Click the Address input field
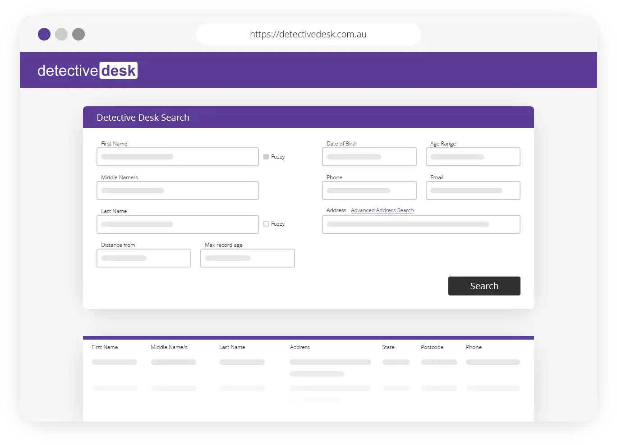This screenshot has width=617, height=445. [421, 224]
